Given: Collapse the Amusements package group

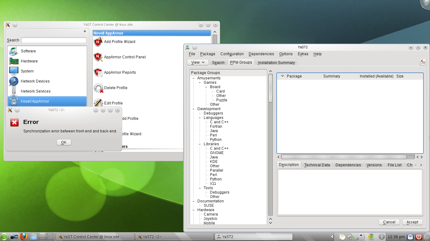Looking at the screenshot, I should pyautogui.click(x=194, y=78).
